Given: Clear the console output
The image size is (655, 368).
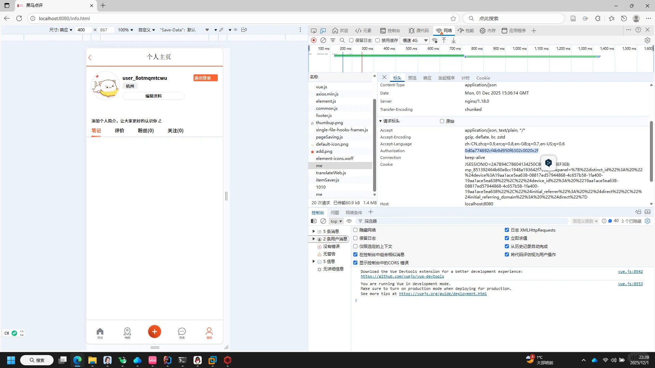Looking at the screenshot, I should pos(323,221).
